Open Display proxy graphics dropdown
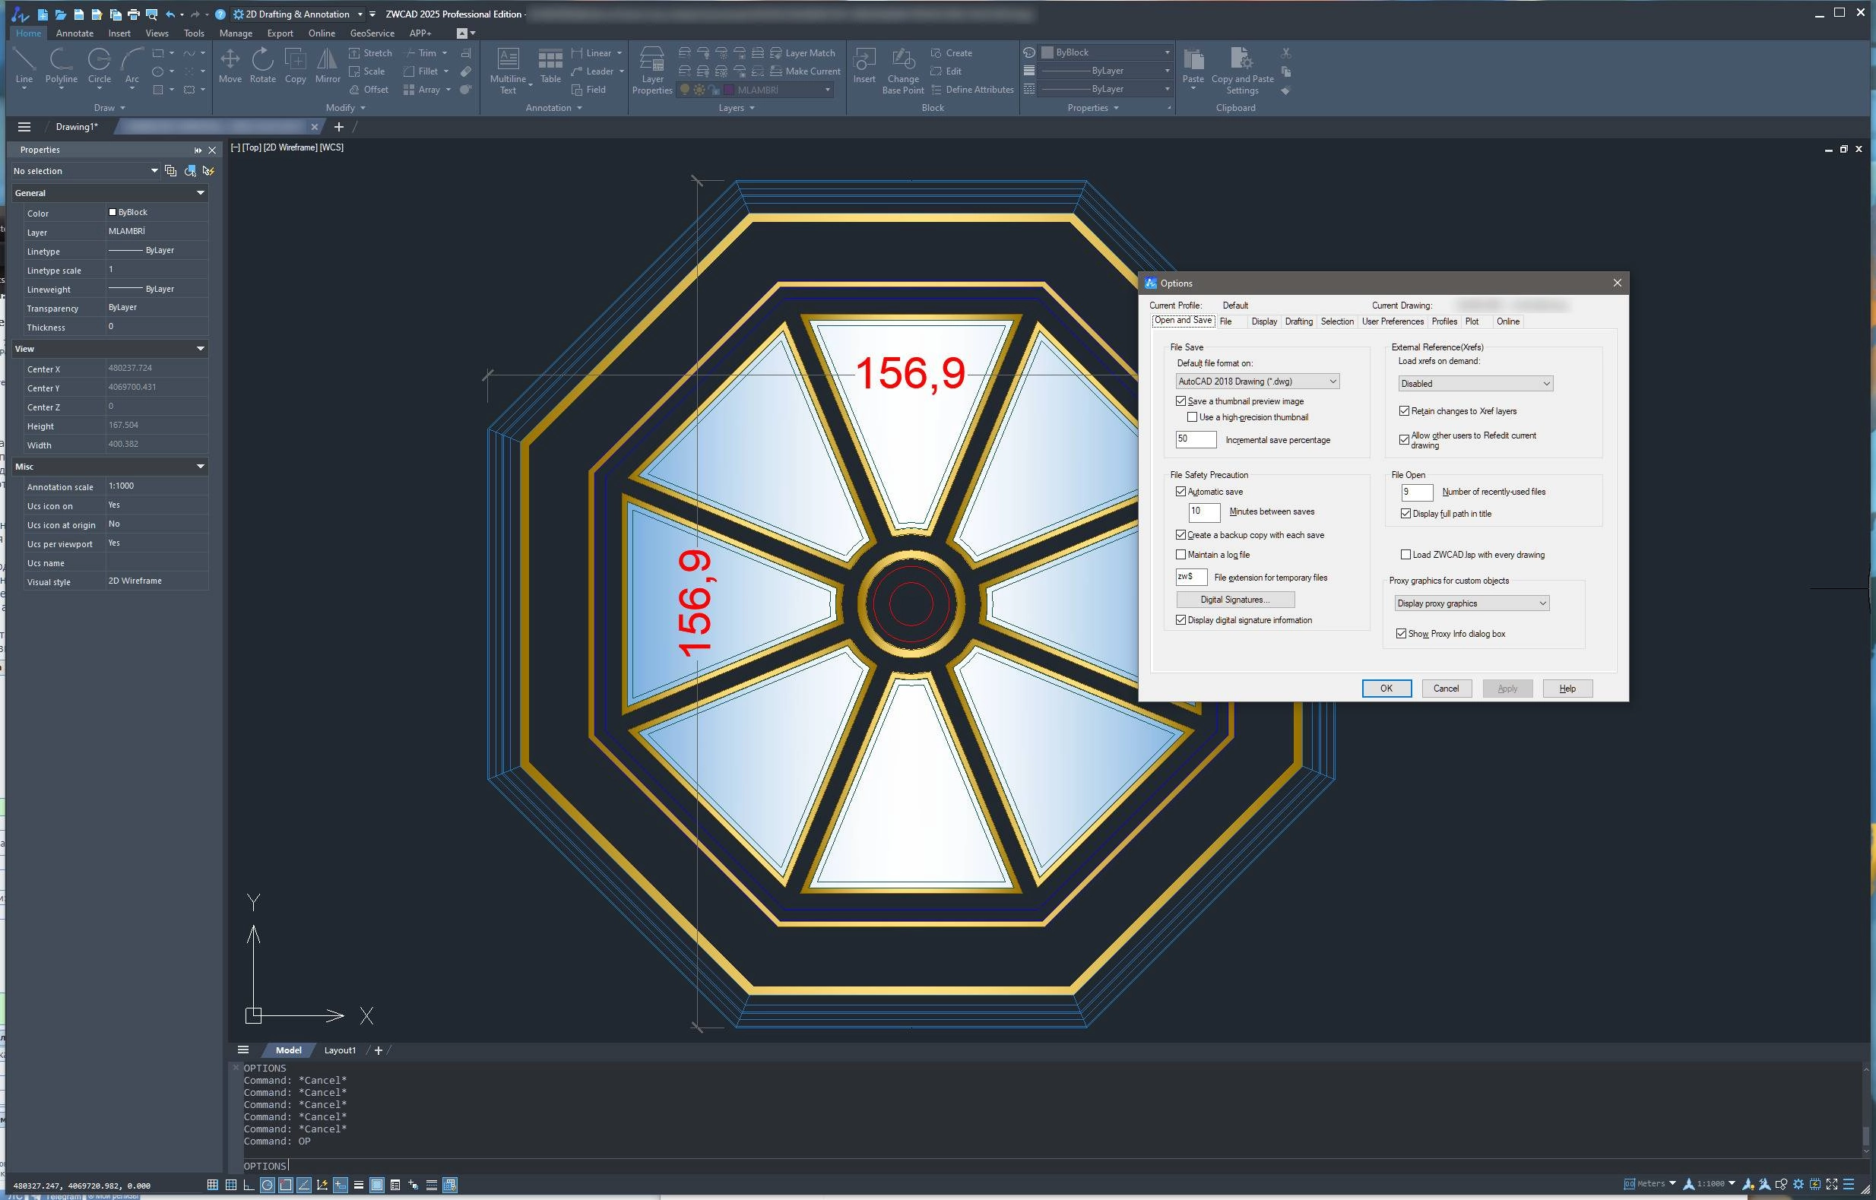The height and width of the screenshot is (1200, 1876). coord(1472,603)
